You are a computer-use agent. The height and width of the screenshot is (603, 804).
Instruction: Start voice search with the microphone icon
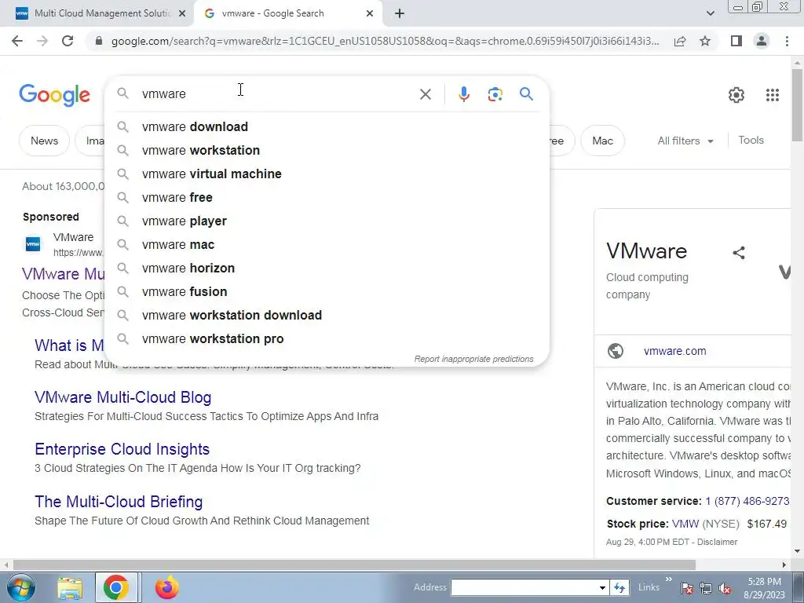tap(463, 94)
